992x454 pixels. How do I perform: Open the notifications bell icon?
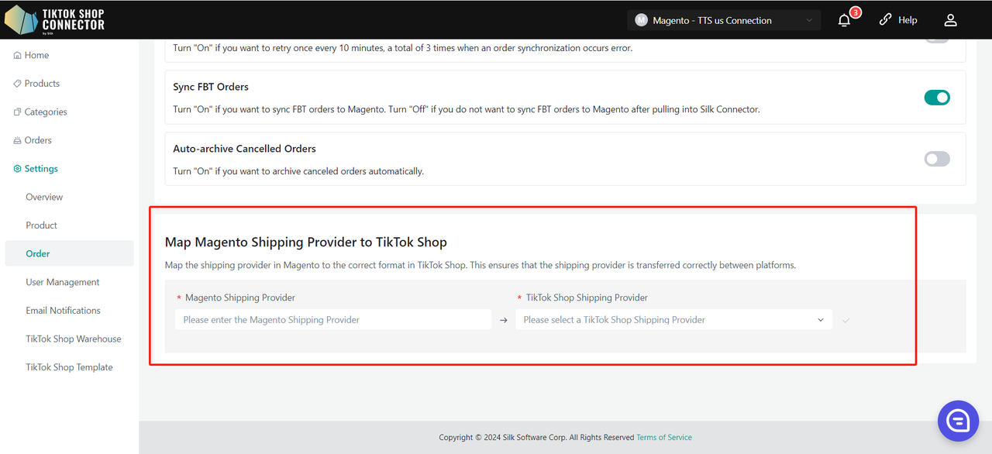click(x=844, y=20)
